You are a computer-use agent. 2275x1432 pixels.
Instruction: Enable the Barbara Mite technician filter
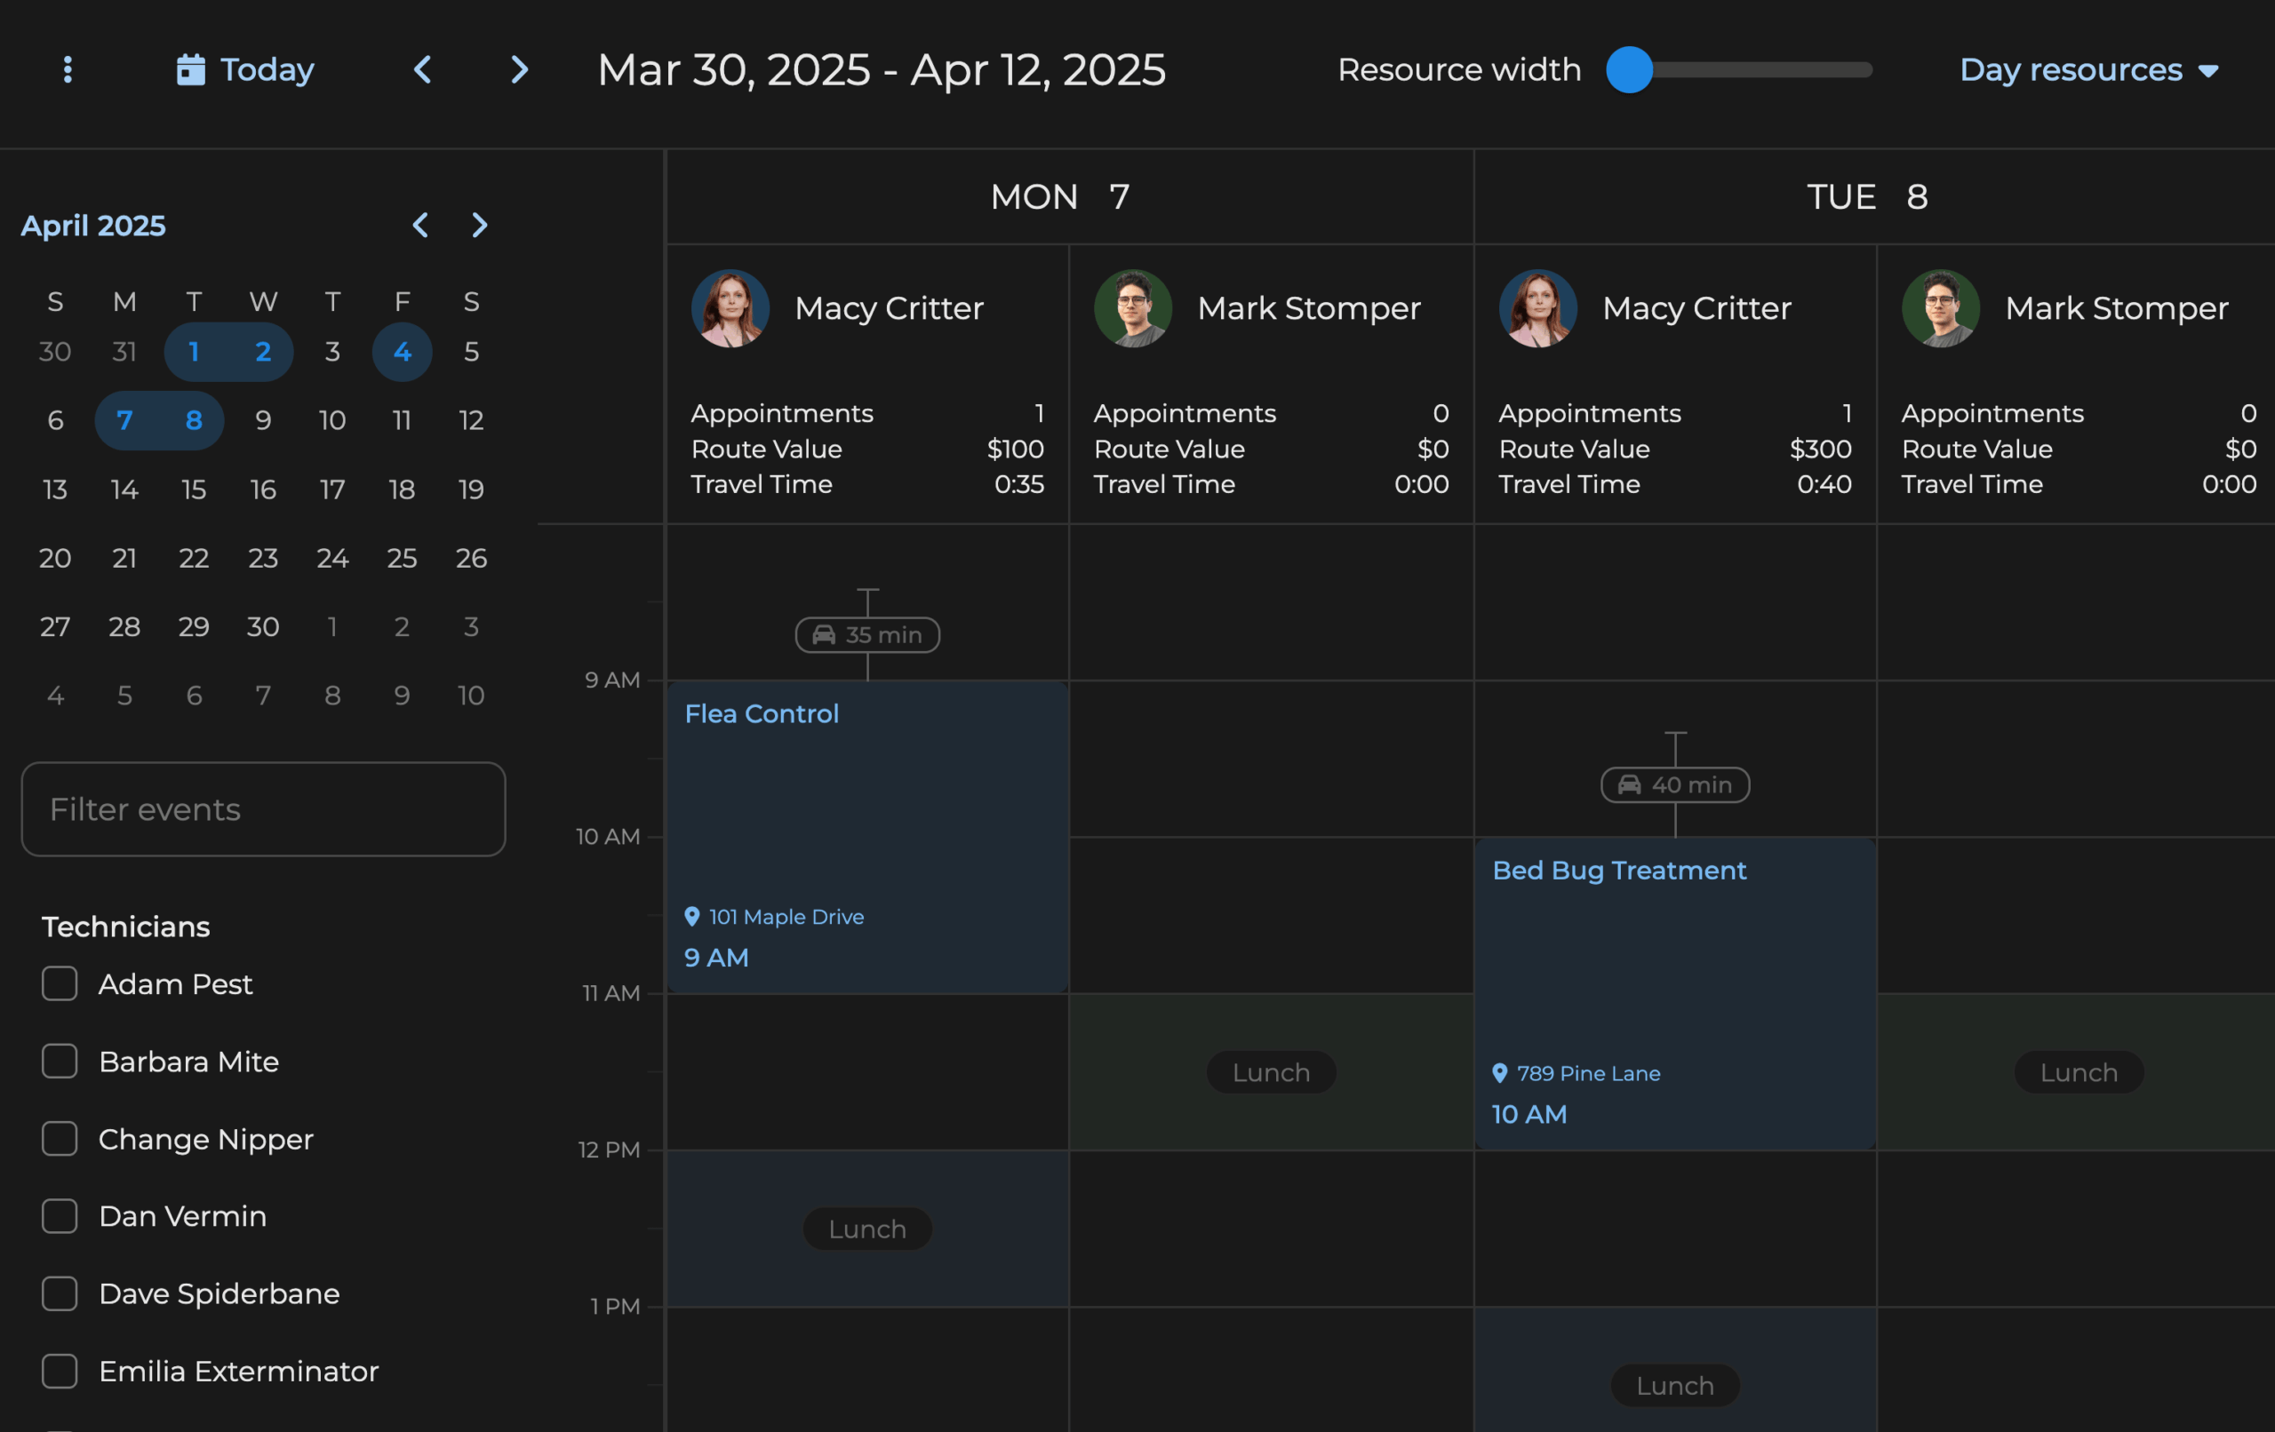pyautogui.click(x=60, y=1061)
